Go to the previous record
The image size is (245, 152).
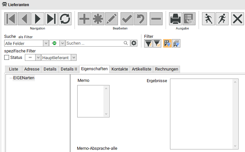tap(24, 19)
